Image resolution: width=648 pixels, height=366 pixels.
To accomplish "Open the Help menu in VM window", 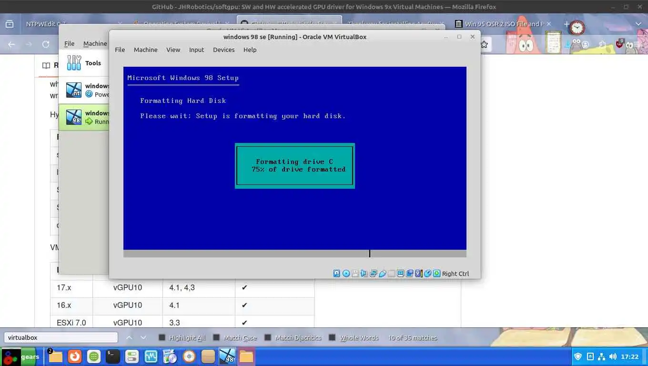I will click(250, 50).
